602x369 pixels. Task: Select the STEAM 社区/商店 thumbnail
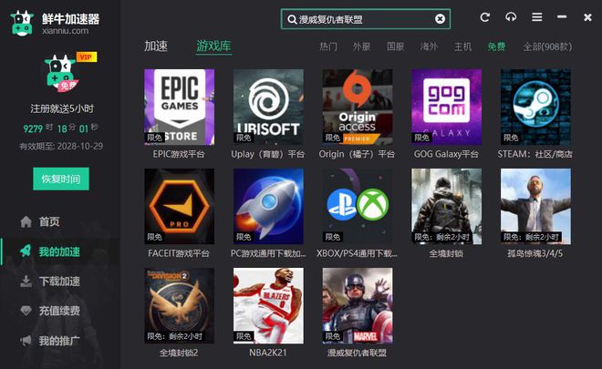point(535,107)
